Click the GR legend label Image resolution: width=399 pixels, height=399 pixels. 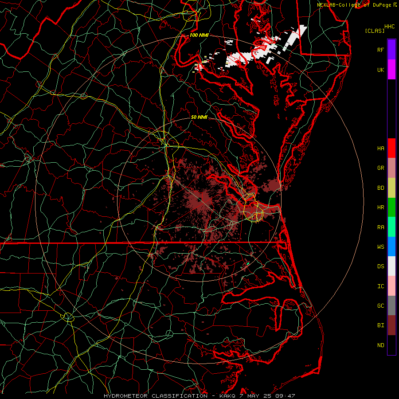[x=380, y=168]
